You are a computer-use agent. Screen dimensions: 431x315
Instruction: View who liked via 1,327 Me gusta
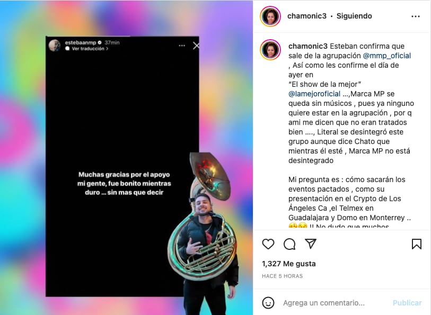click(x=288, y=264)
